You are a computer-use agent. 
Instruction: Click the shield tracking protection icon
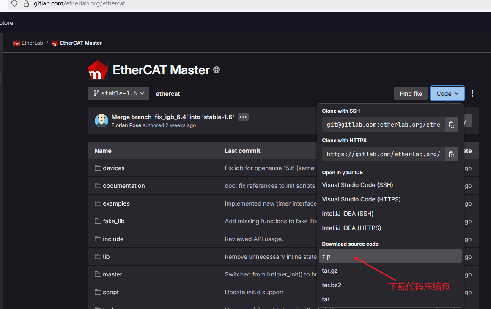pyautogui.click(x=14, y=3)
